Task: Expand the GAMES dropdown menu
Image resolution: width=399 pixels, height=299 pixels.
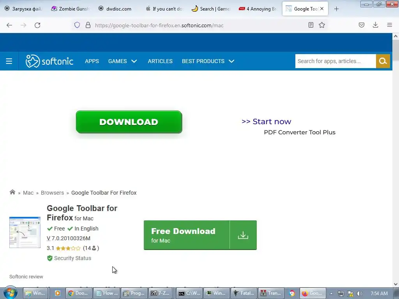Action: (122, 61)
